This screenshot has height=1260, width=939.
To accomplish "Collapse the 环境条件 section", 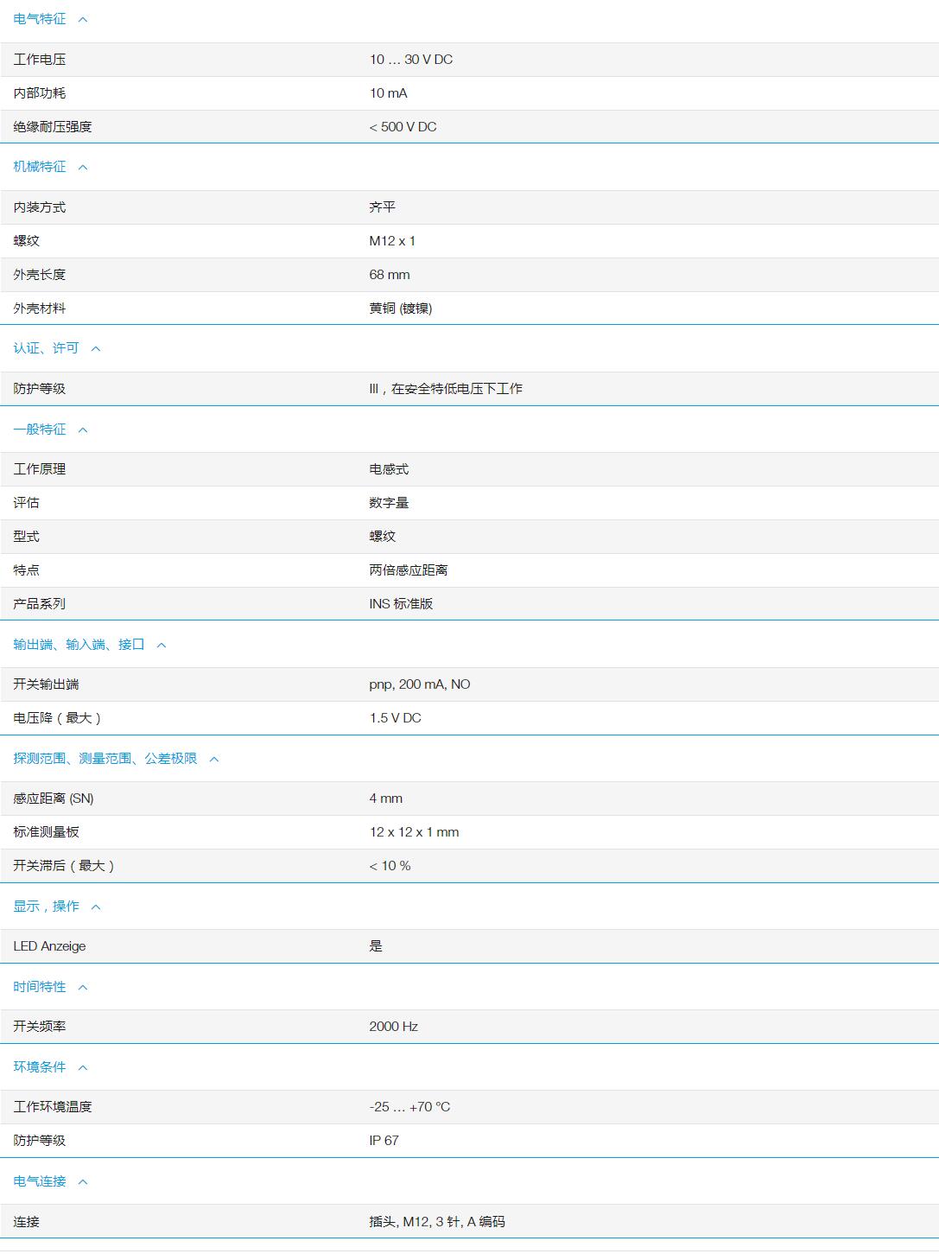I will point(82,1066).
